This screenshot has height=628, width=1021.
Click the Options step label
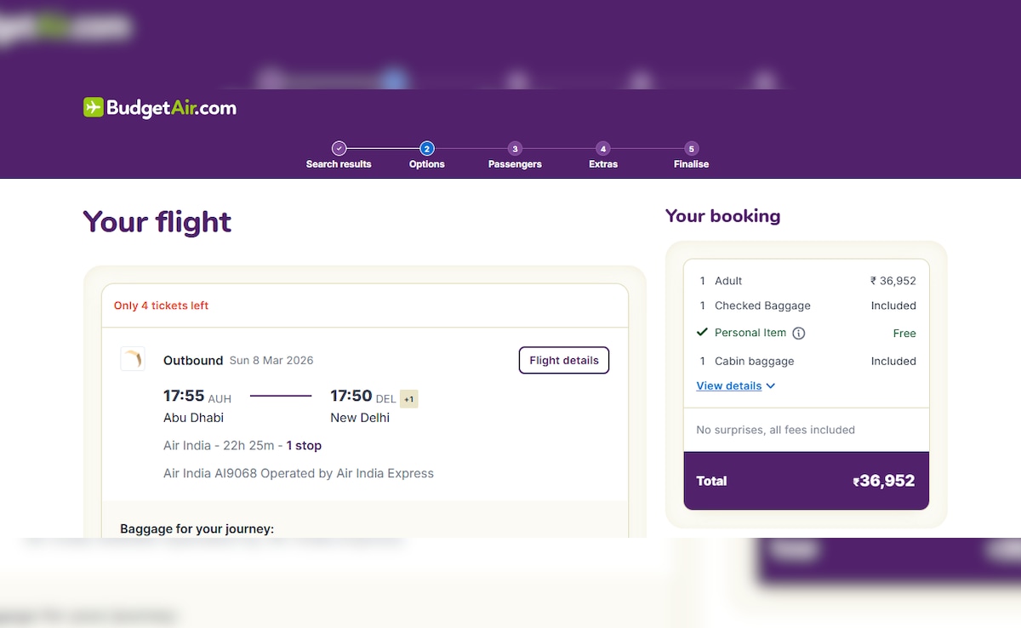click(x=427, y=164)
